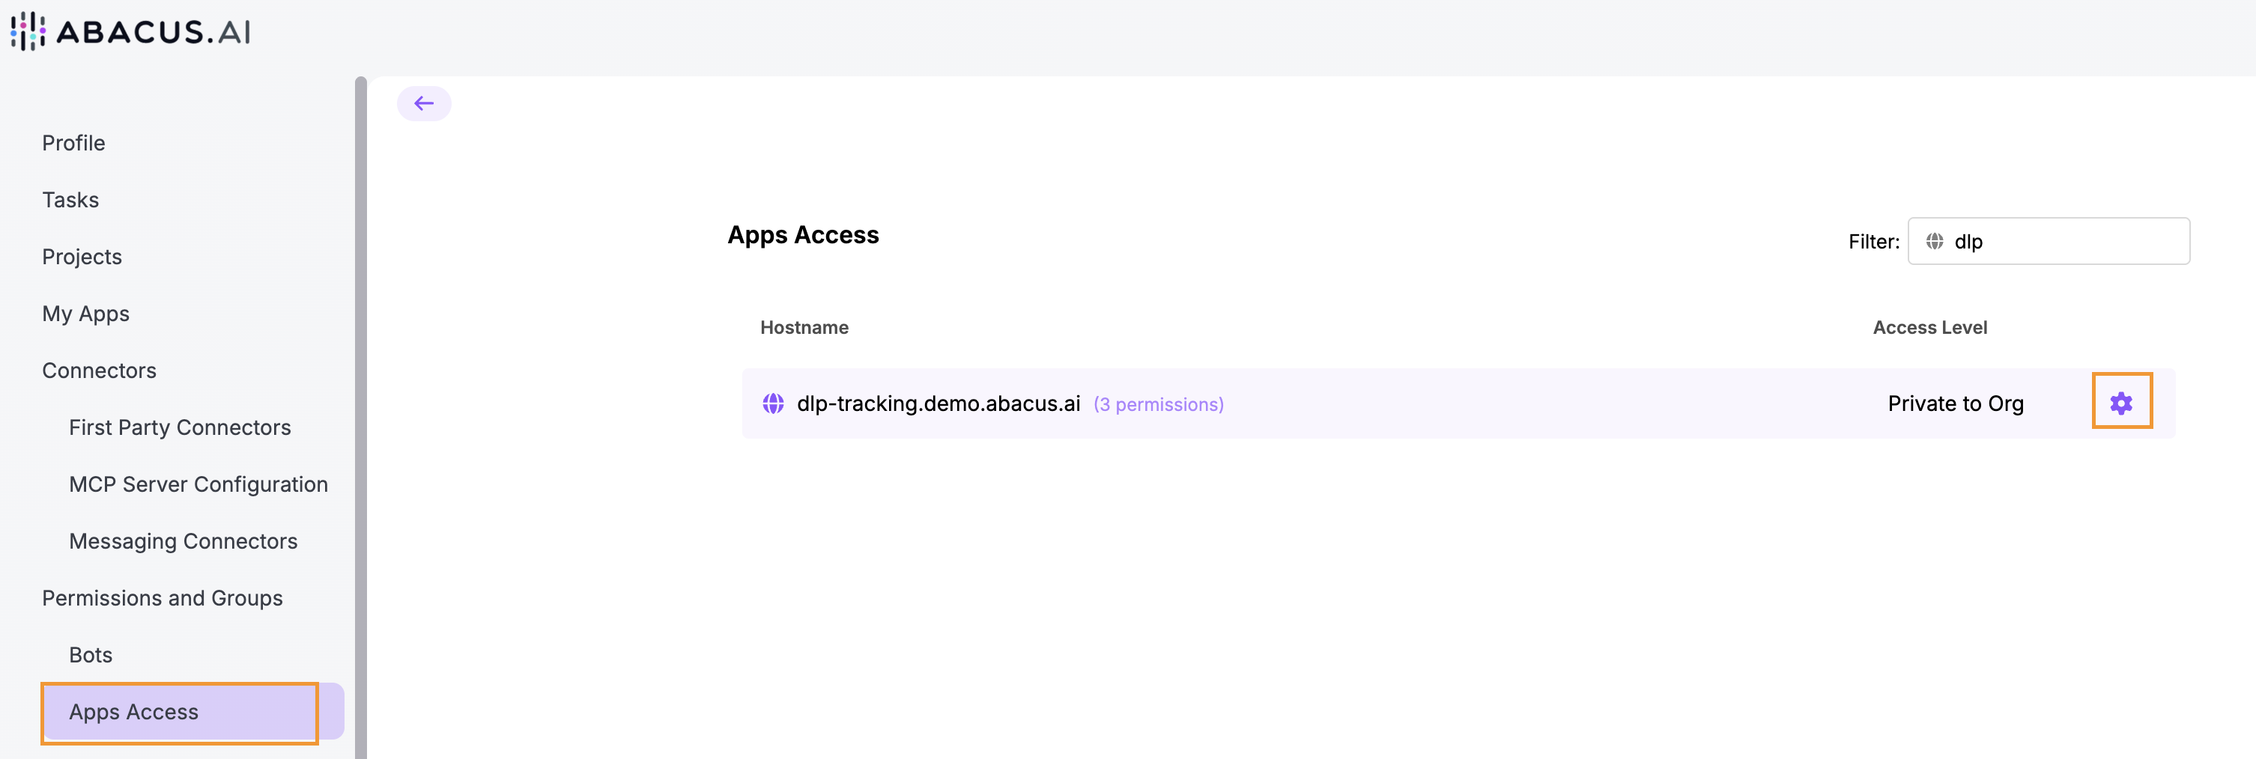Select My Apps in the sidebar
The height and width of the screenshot is (759, 2256).
click(x=86, y=314)
